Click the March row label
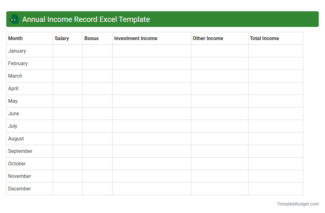 pos(15,76)
